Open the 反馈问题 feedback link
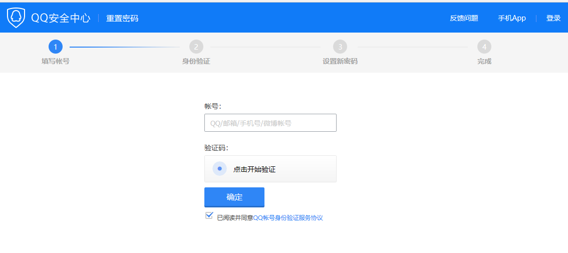The height and width of the screenshot is (253, 568). 464,18
